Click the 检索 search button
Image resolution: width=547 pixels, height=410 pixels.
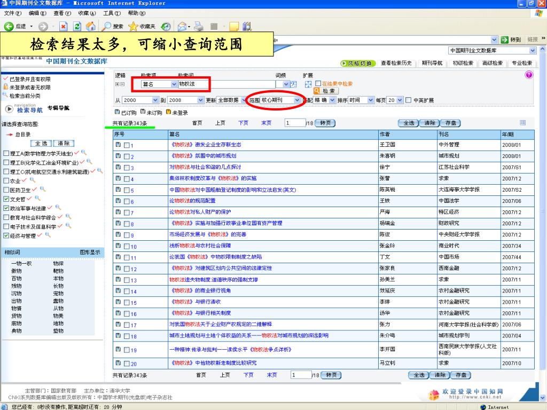click(x=326, y=91)
